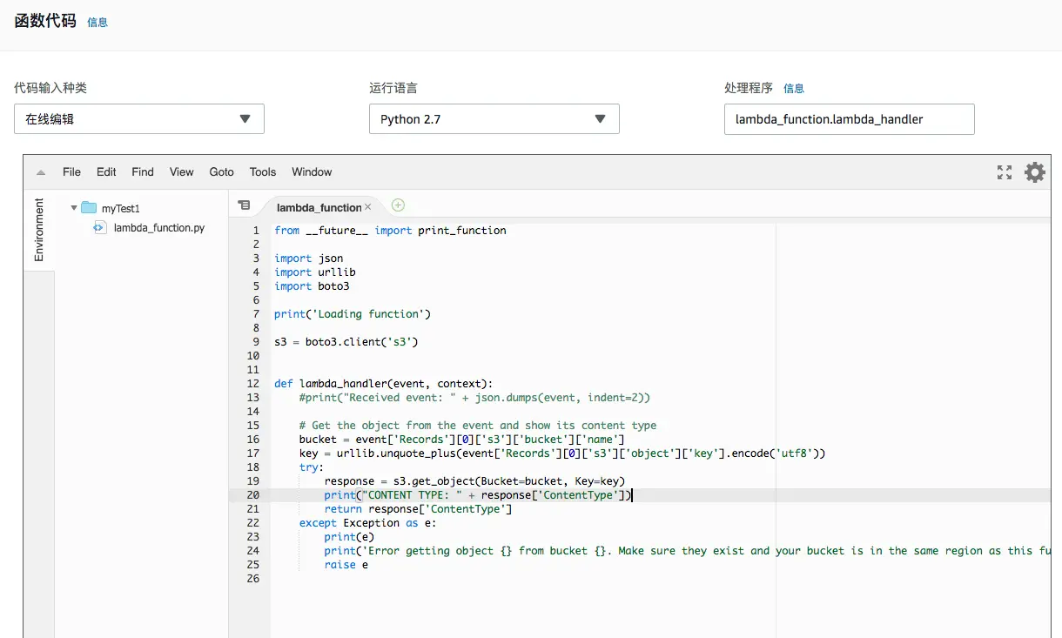Click the myTest1 folder icon

pyautogui.click(x=89, y=208)
